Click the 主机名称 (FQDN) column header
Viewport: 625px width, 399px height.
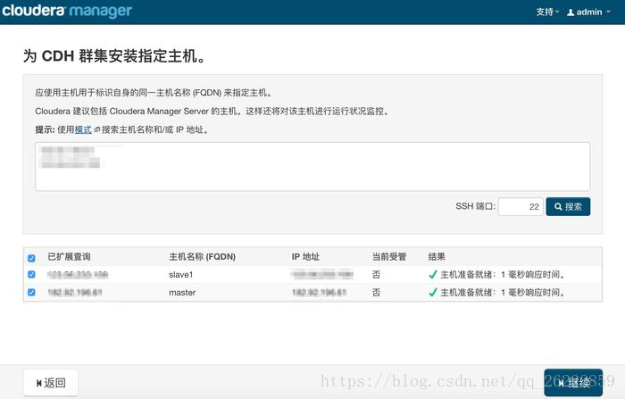click(202, 257)
